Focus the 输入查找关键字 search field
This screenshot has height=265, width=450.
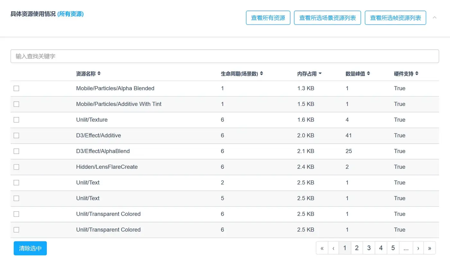[x=225, y=56]
